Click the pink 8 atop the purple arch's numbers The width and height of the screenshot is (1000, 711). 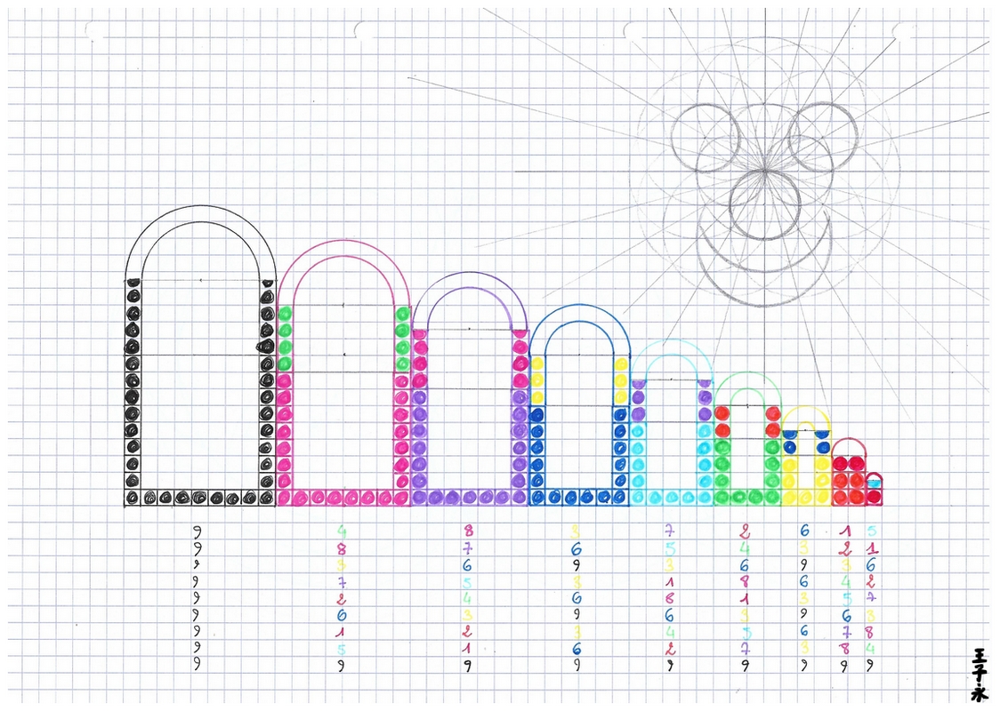coord(469,531)
